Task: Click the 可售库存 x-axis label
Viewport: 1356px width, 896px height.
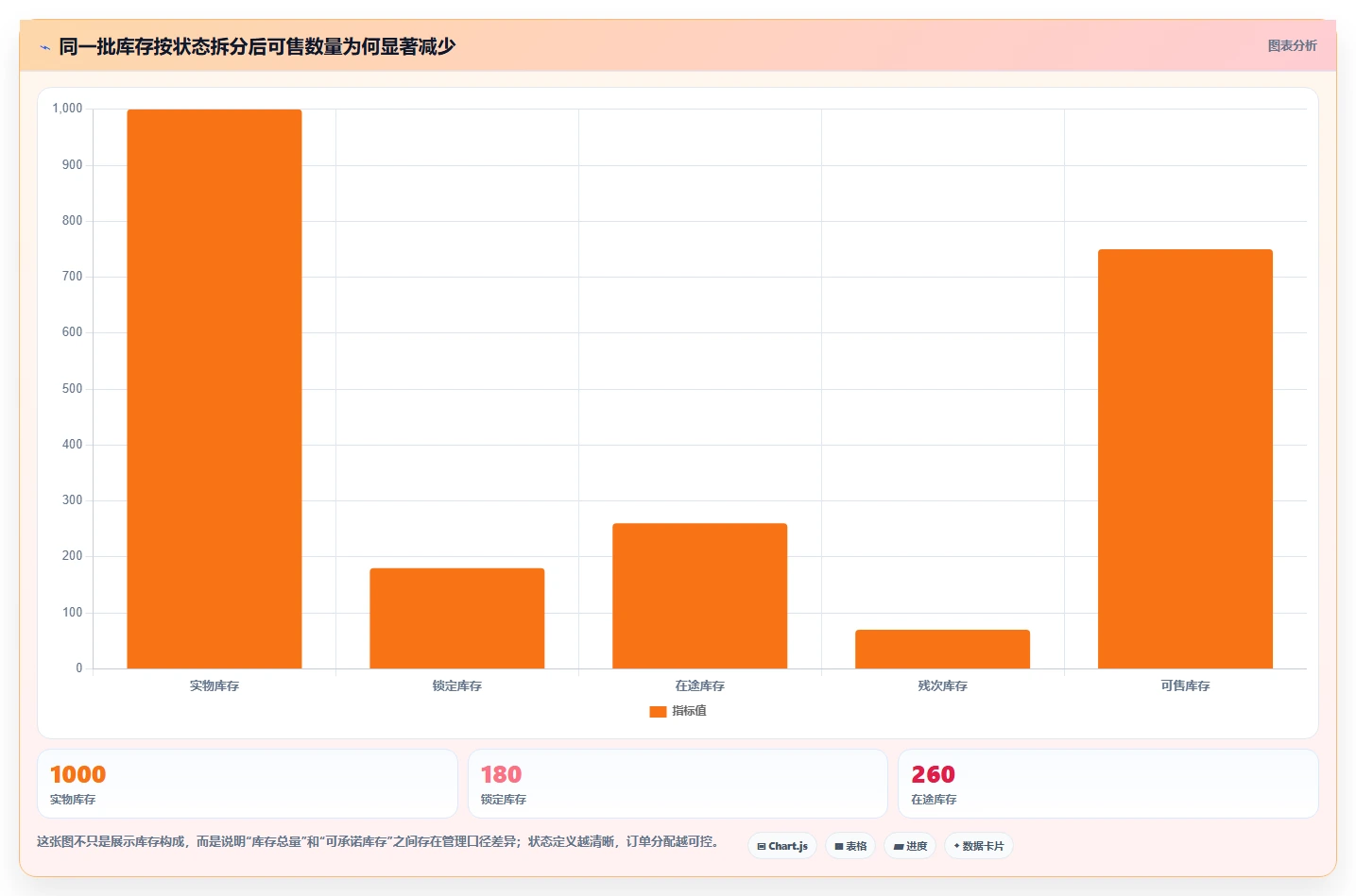Action: (1186, 686)
